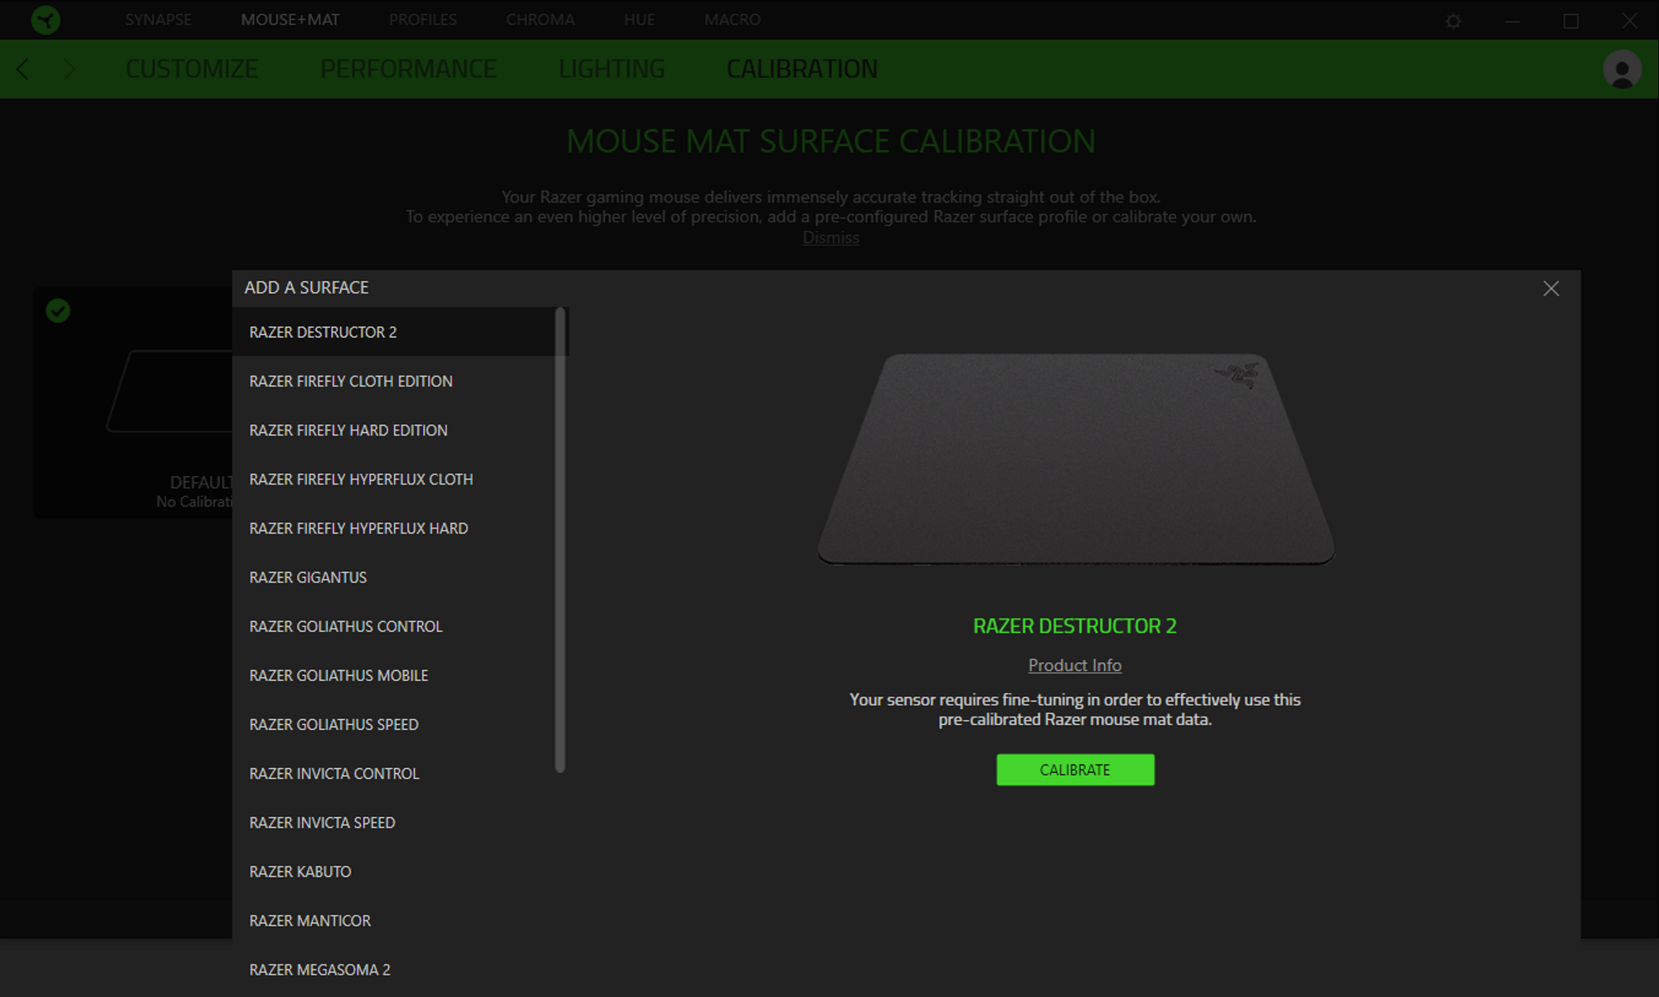Choose Razer Invicta Control
Viewport: 1659px width, 997px height.
click(x=394, y=773)
